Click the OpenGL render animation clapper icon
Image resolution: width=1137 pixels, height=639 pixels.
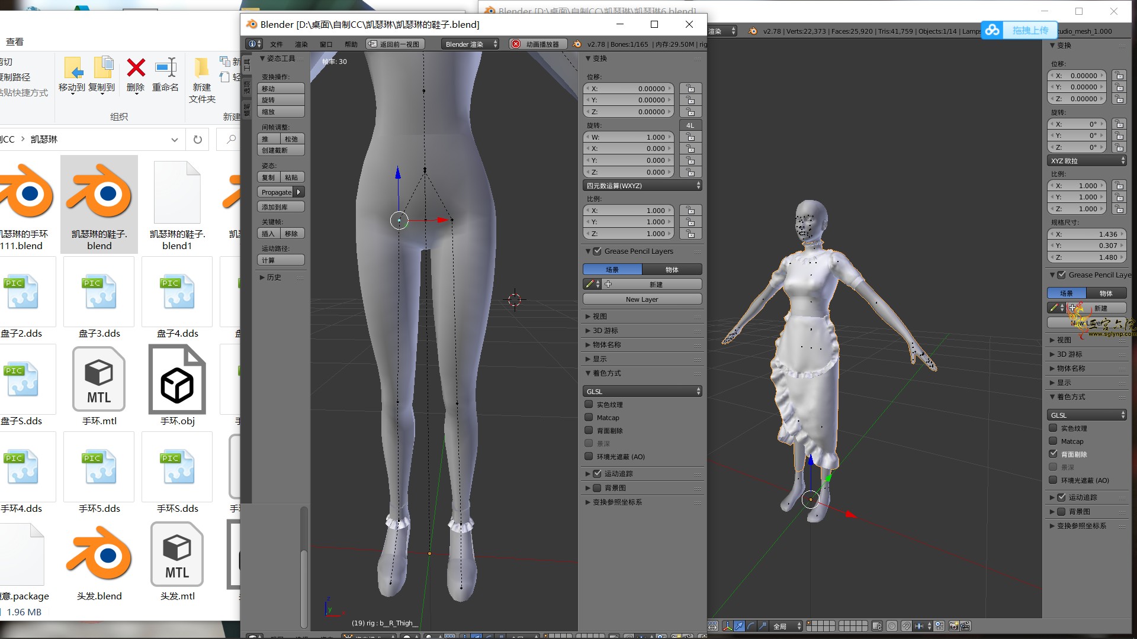coord(965,626)
